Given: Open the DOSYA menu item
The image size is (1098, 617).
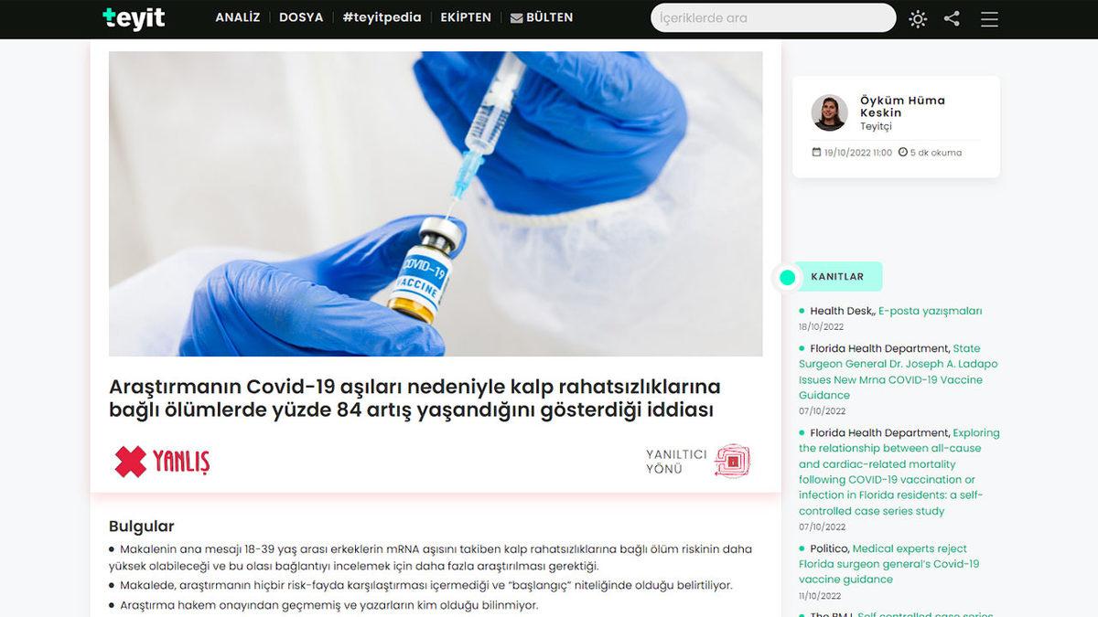Looking at the screenshot, I should point(301,17).
